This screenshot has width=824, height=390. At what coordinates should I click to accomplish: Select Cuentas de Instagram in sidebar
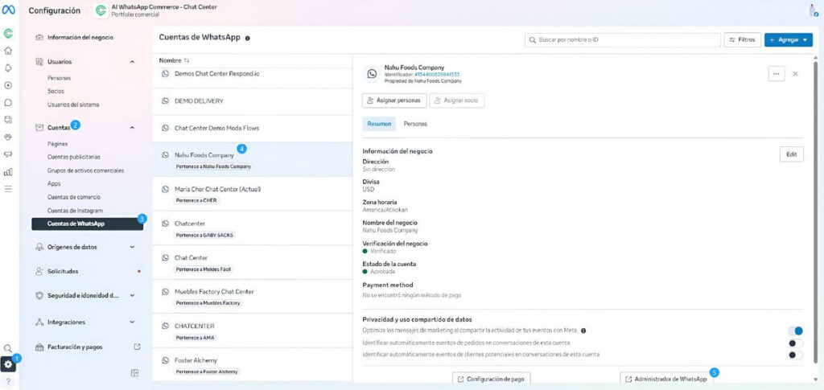point(75,211)
